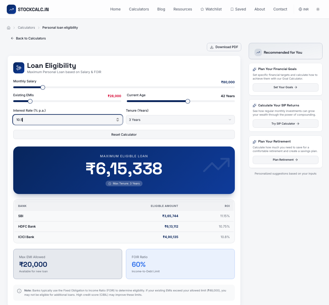Click the Reset Calculator button
This screenshot has width=329, height=305.
pyautogui.click(x=124, y=134)
